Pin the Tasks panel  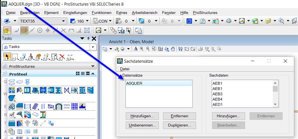point(88,39)
